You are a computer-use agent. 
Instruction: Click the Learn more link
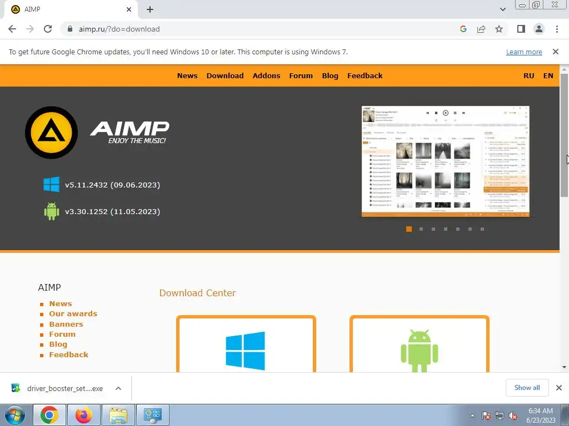524,52
